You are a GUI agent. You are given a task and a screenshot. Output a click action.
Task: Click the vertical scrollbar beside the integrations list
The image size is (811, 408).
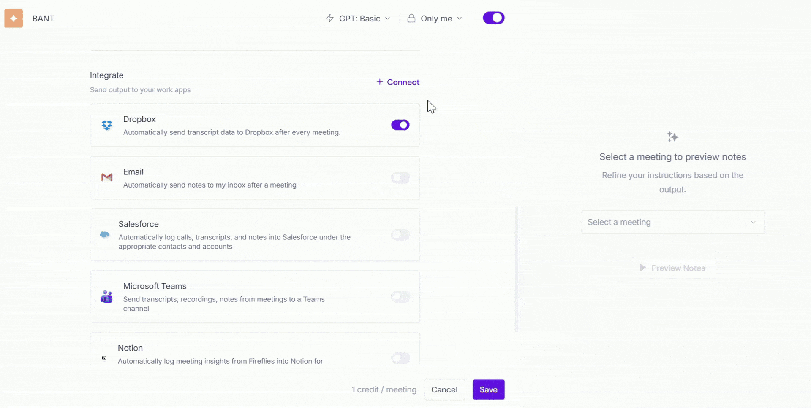(516, 269)
